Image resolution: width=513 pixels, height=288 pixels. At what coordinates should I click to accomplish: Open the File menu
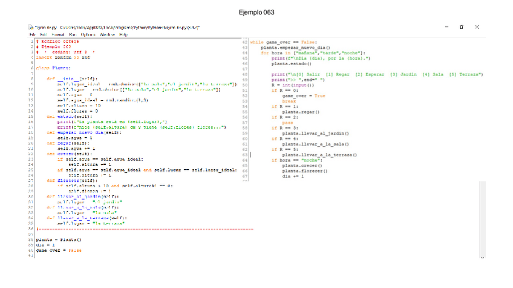pyautogui.click(x=31, y=34)
